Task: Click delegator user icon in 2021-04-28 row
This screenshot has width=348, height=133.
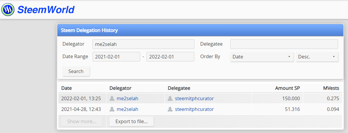Action: point(112,109)
